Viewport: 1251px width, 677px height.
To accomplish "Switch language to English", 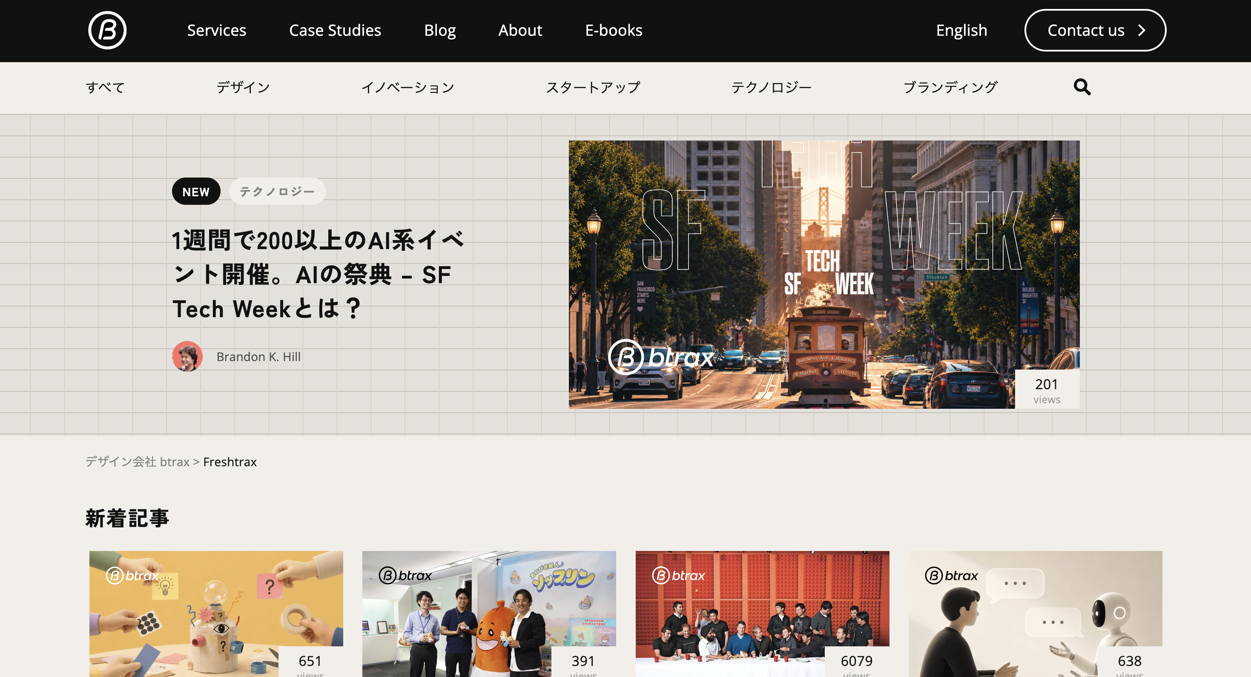I will [x=961, y=30].
